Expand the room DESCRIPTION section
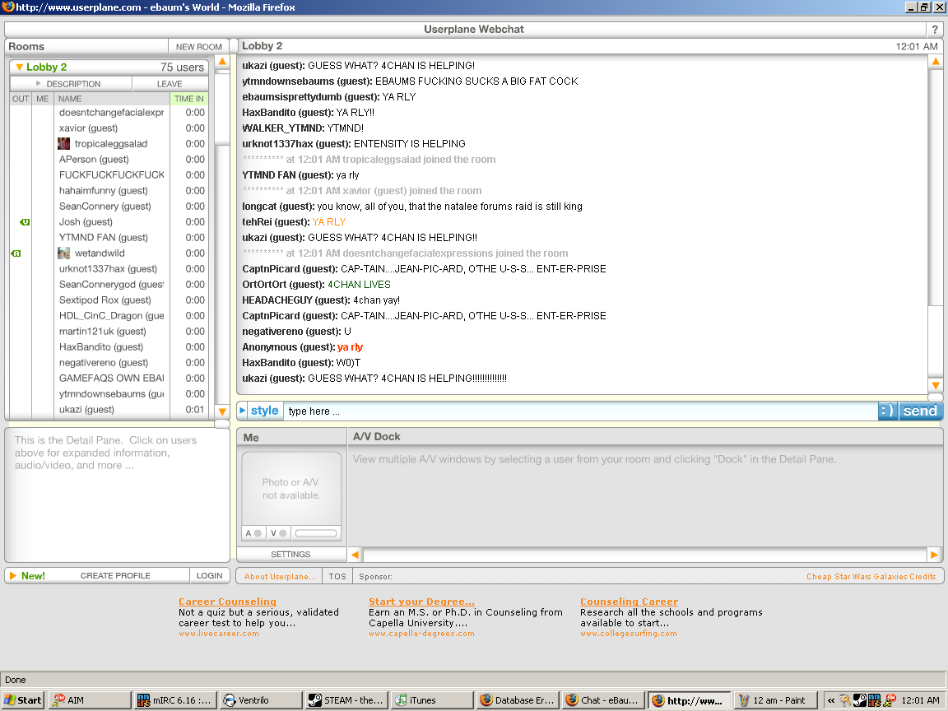The height and width of the screenshot is (711, 948). click(71, 84)
